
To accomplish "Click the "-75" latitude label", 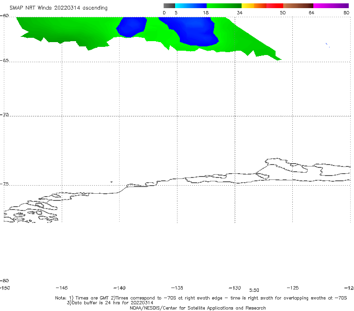I will coord(4,184).
